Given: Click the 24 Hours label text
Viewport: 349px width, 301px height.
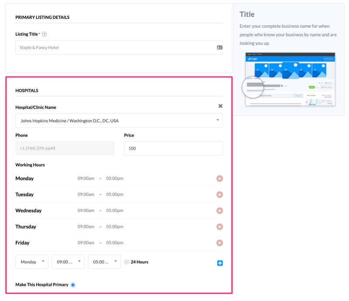Looking at the screenshot, I should coord(140,262).
